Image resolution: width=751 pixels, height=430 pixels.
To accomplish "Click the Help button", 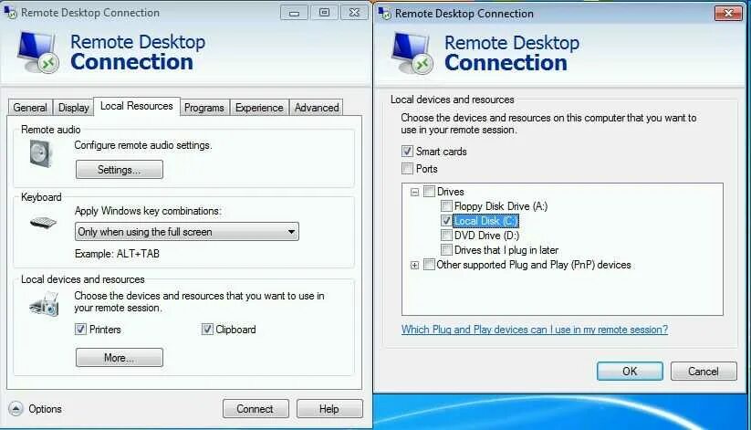I will (x=329, y=409).
